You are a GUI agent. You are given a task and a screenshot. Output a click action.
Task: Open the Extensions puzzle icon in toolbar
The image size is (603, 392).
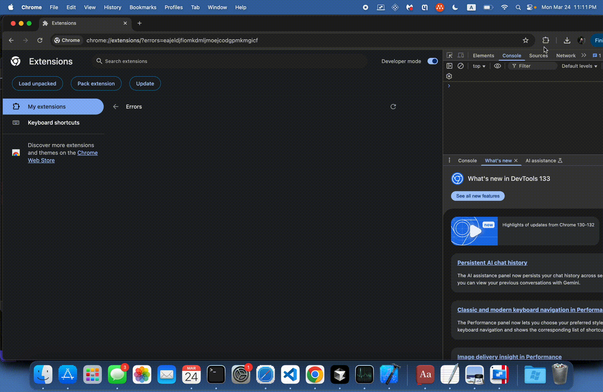pyautogui.click(x=546, y=40)
